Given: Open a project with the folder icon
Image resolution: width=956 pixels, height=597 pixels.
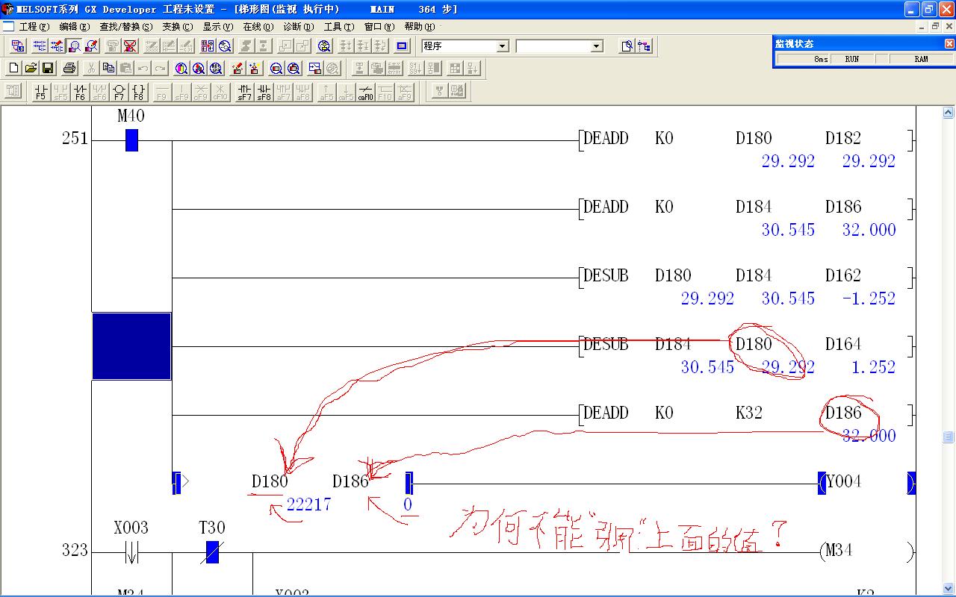Looking at the screenshot, I should pyautogui.click(x=31, y=69).
